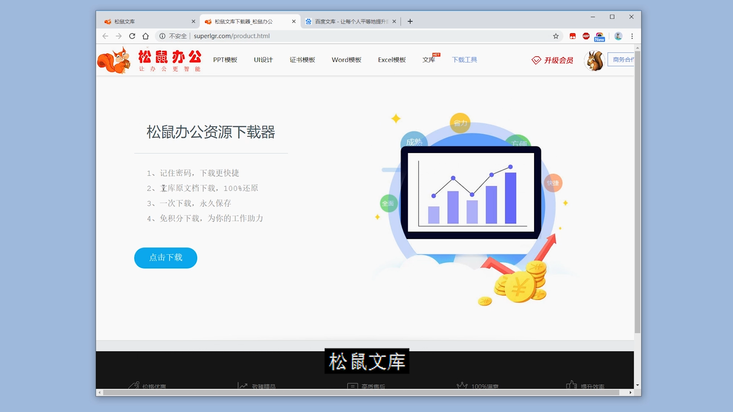The image size is (733, 412).
Task: Open the Word模板 menu item
Action: (x=346, y=60)
